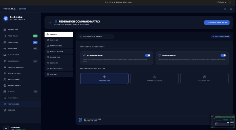The image size is (236, 130).
Task: Click the gear icon beside Federation Command Matrix title
Action: pyautogui.click(x=56, y=21)
